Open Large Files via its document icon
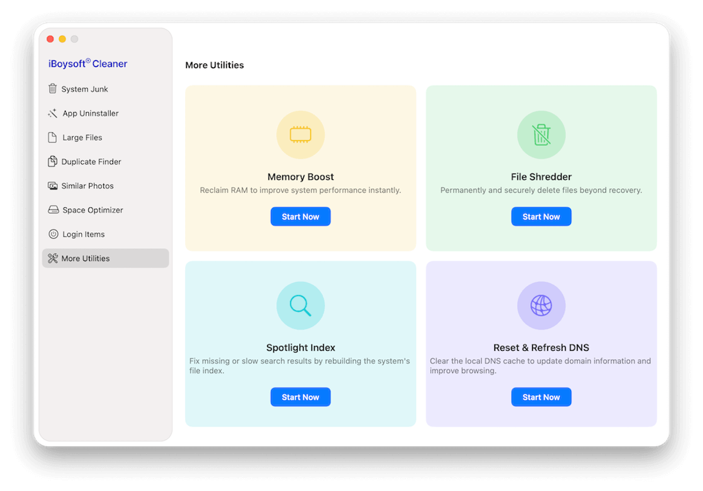Screen dimensions: 703x491 [53, 137]
